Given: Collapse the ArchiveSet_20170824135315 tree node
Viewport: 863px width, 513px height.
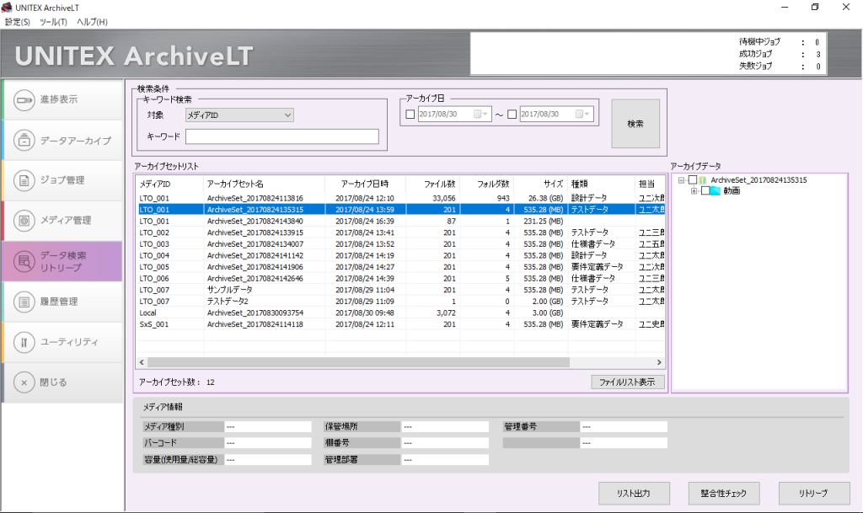Looking at the screenshot, I should (681, 179).
